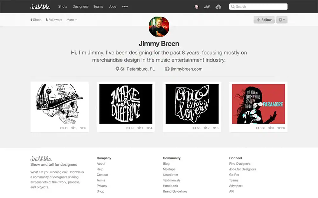Open the Meetups footer link
Screen dimensions: 318x198
click(169, 169)
